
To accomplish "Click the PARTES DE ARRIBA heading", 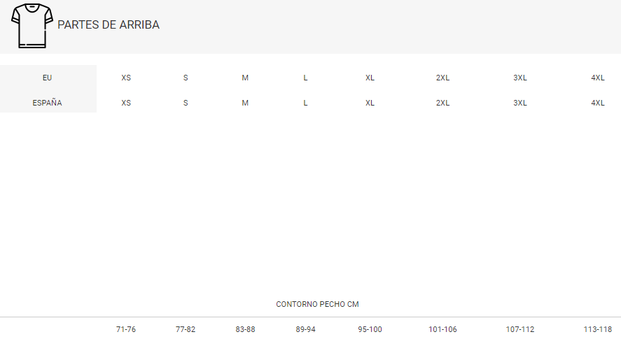I will (109, 25).
